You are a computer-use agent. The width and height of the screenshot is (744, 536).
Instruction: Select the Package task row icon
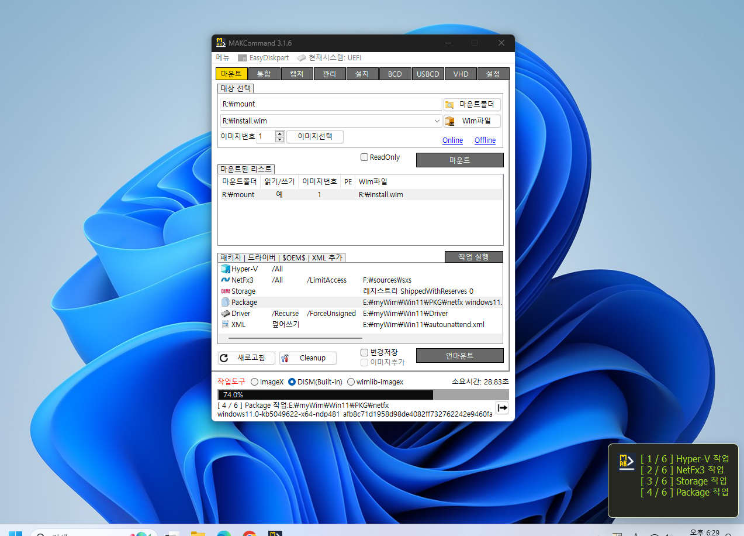tap(226, 303)
